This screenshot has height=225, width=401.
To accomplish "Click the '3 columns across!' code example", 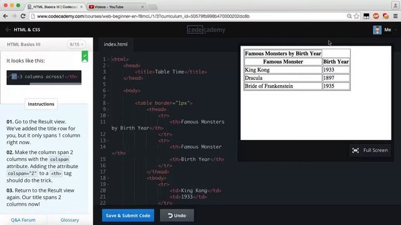I will tap(44, 76).
